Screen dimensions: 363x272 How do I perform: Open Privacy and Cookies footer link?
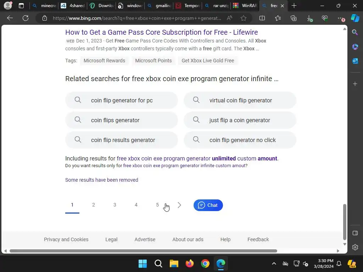[x=66, y=239]
